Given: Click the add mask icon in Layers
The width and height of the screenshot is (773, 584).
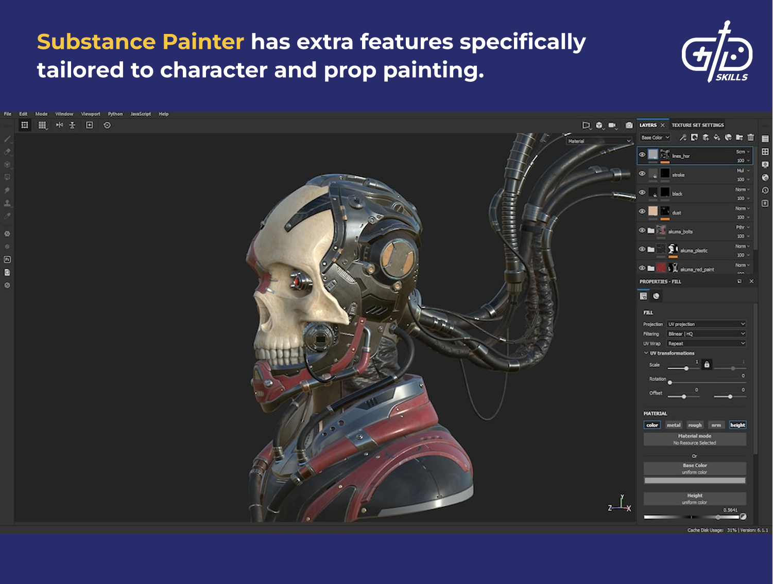Looking at the screenshot, I should 694,137.
